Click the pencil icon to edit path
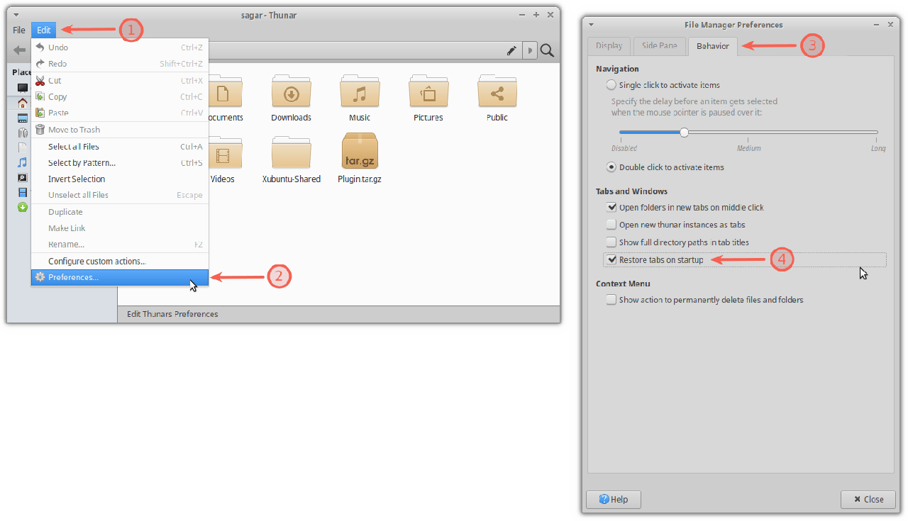Image resolution: width=908 pixels, height=521 pixels. click(511, 50)
